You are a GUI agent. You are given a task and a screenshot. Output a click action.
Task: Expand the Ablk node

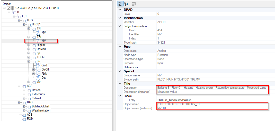click(x=34, y=74)
